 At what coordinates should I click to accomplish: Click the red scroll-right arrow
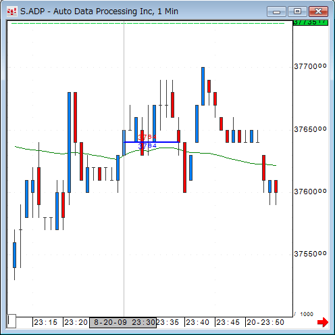click(323, 322)
